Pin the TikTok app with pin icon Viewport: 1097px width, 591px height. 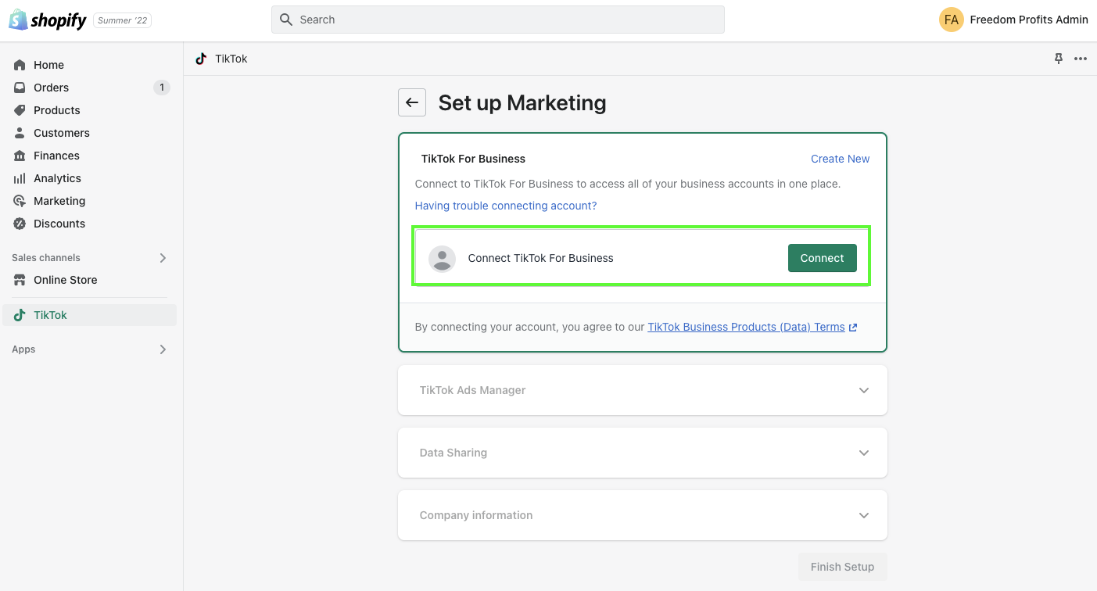[x=1059, y=59]
